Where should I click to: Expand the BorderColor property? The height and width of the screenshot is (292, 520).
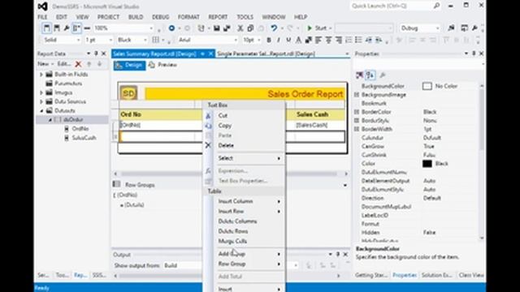point(357,112)
